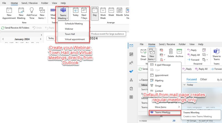Collapse the Favorites folder section

click(140, 80)
